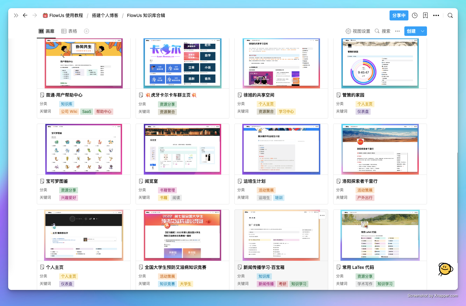Navigate back using the left arrow icon
The image size is (466, 306).
[x=25, y=15]
